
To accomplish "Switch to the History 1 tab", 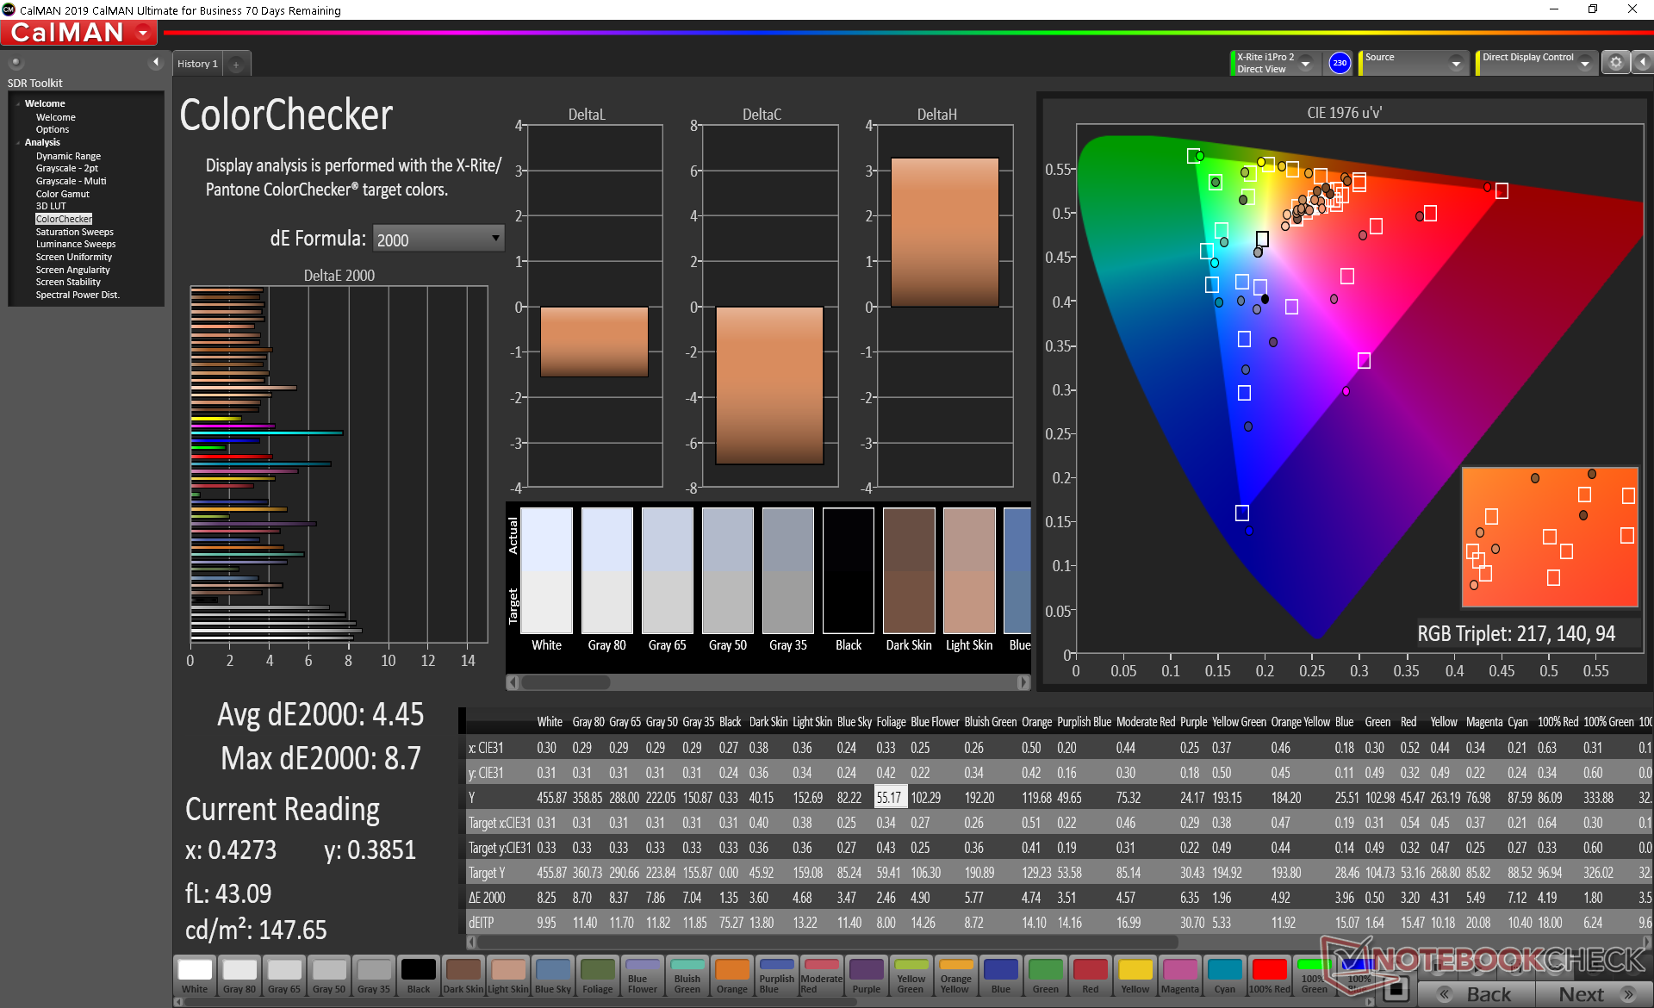I will [197, 65].
